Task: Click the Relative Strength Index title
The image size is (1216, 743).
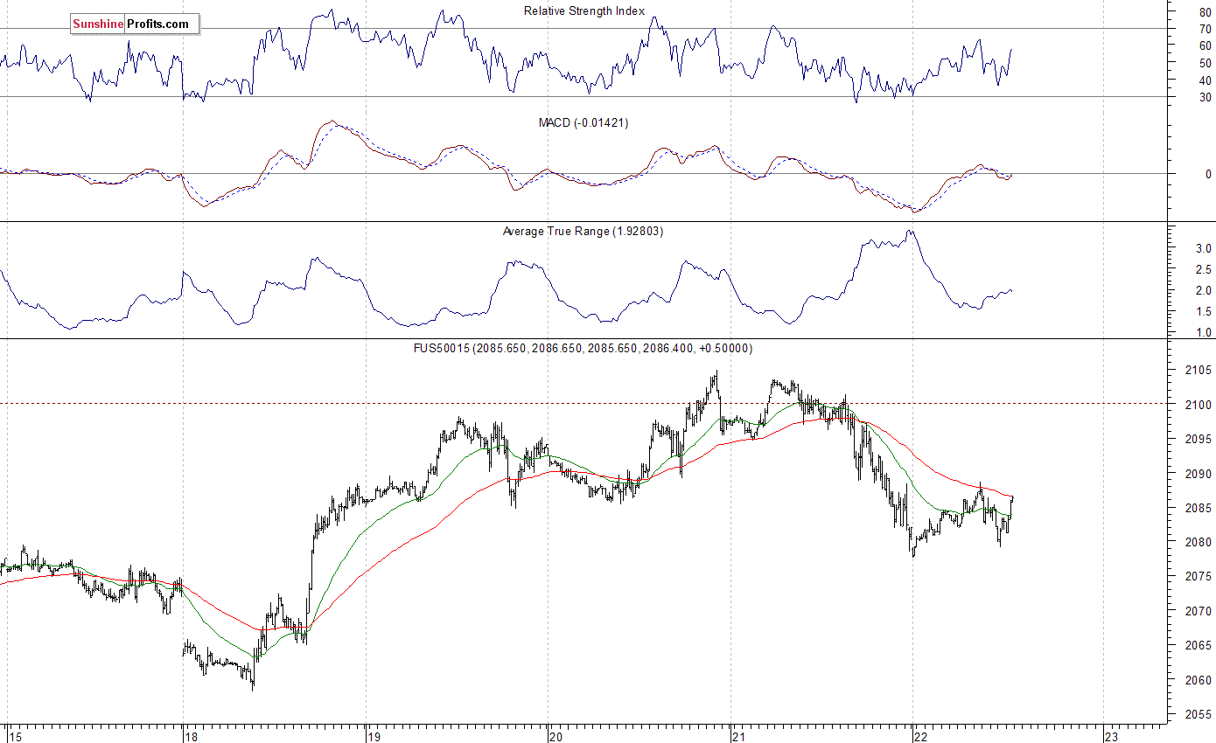Action: coord(584,11)
